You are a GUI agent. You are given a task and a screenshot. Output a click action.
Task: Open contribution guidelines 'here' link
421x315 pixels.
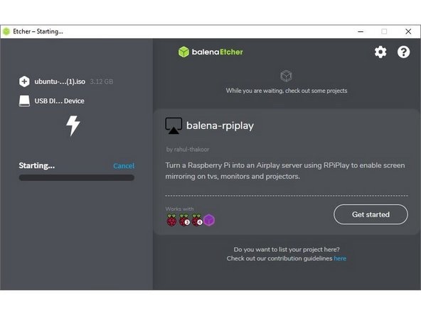(x=340, y=258)
